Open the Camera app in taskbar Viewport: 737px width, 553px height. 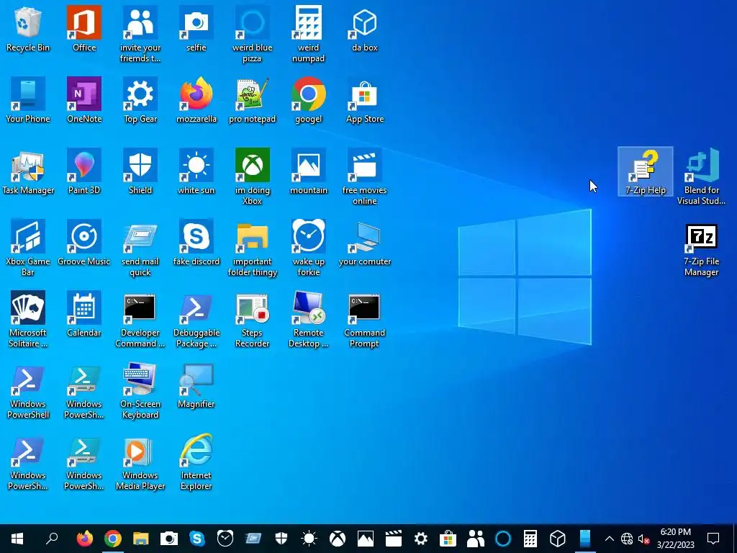[x=168, y=539]
